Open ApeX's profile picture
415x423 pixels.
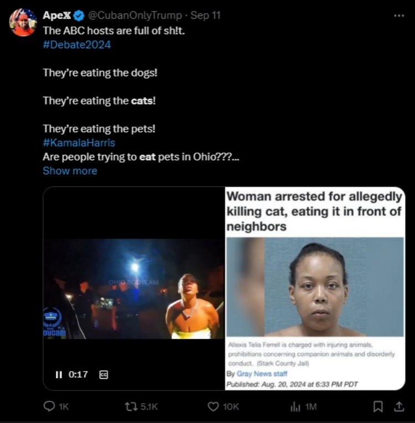click(x=23, y=23)
